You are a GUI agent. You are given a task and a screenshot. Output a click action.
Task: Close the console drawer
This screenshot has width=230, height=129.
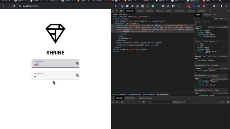coord(227,98)
